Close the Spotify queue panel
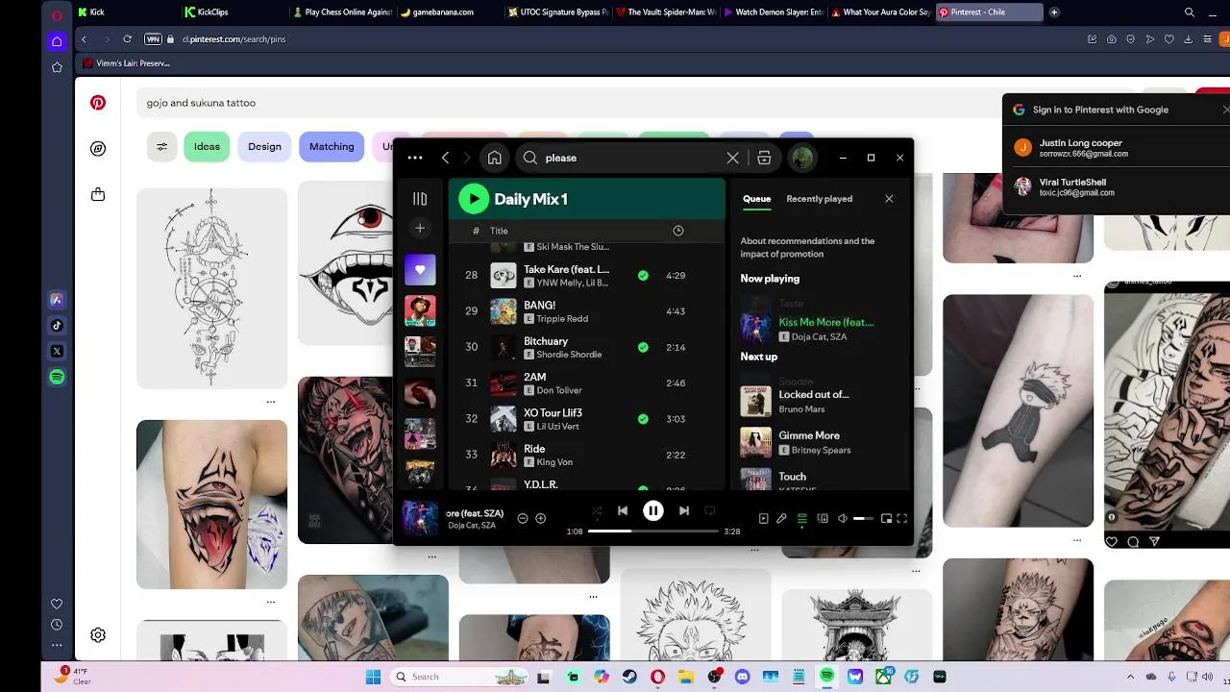The width and height of the screenshot is (1230, 692). (x=889, y=199)
